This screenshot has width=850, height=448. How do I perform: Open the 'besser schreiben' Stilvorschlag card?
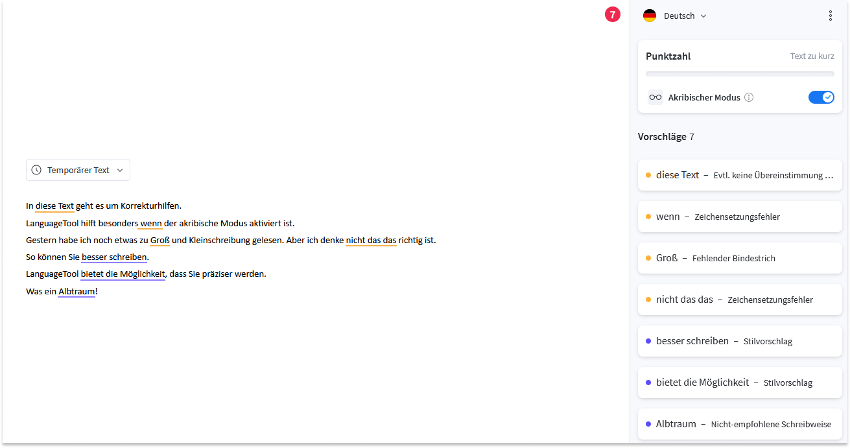[740, 341]
